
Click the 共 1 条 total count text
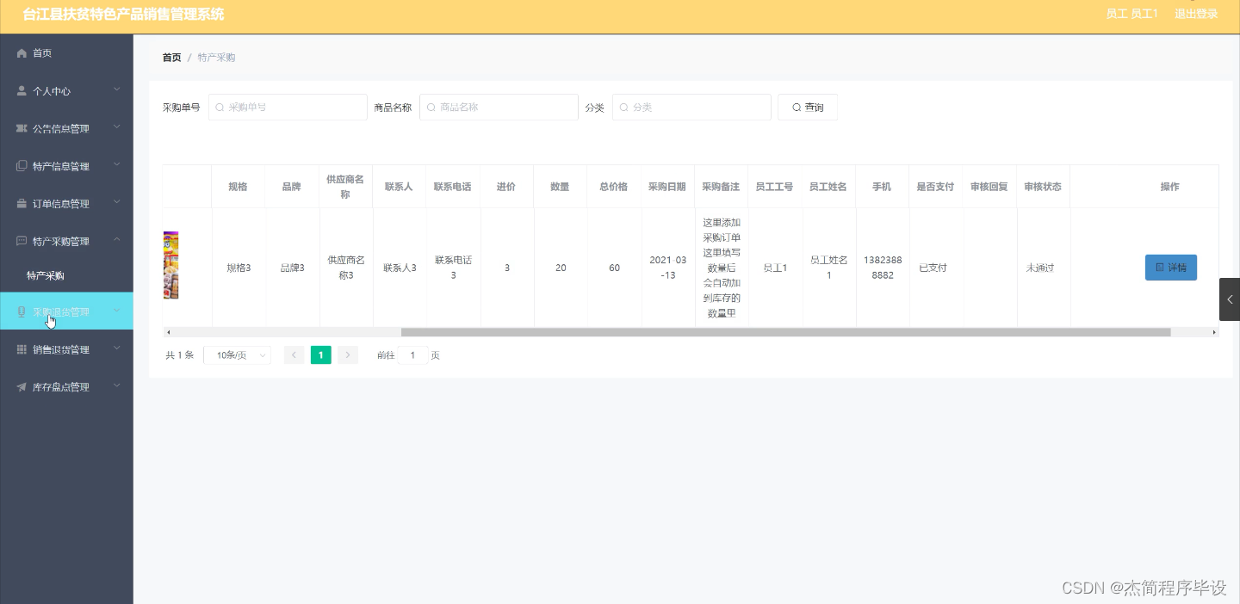tap(179, 355)
